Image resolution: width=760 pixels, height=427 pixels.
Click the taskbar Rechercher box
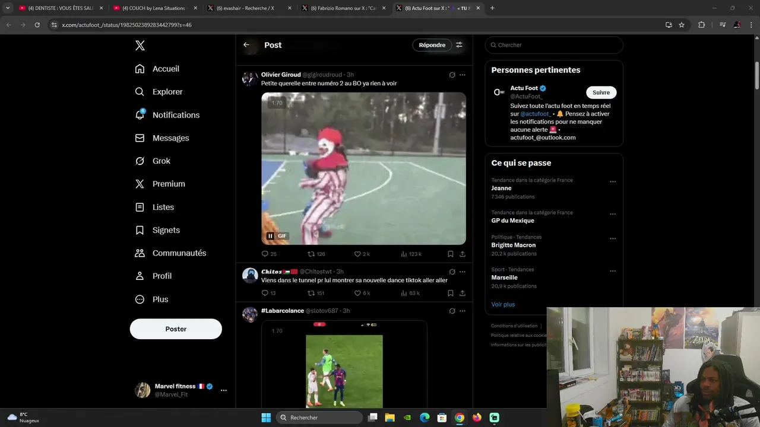tap(319, 418)
